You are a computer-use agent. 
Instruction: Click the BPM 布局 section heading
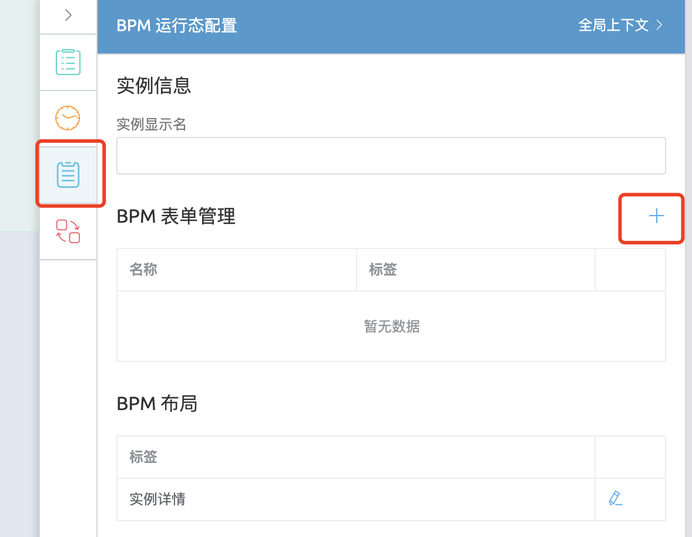coord(157,404)
